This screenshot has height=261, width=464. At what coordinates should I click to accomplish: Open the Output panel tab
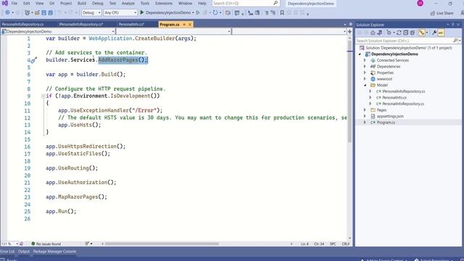(x=24, y=252)
